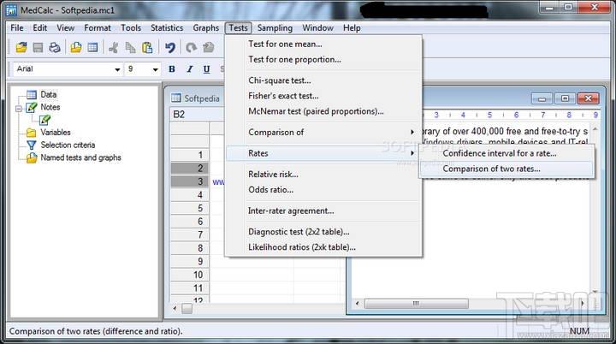Redo with the gray curved arrow icon
Screen dimensions: 616x344
click(x=192, y=48)
